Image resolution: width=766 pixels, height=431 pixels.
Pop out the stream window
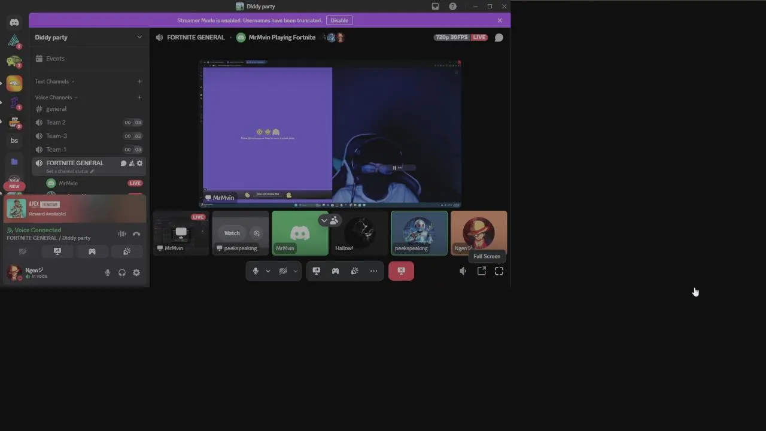click(x=482, y=271)
